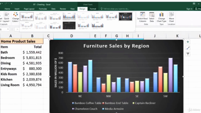Select the Media Armoire legend entry
201x113 pixels.
pos(113,109)
